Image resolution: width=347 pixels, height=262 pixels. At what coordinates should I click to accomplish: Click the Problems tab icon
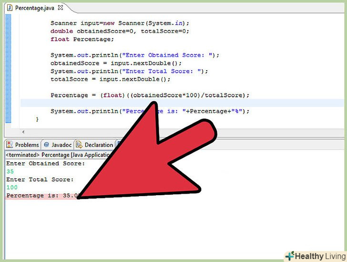point(10,145)
